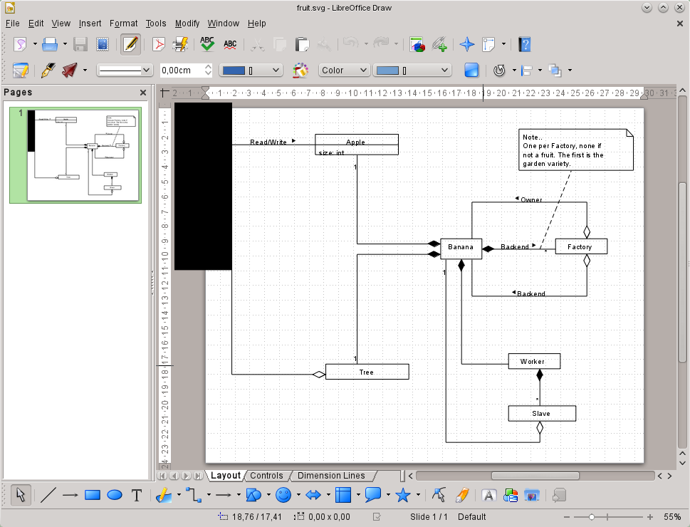
Task: Click the Insert Chart icon
Action: point(418,45)
